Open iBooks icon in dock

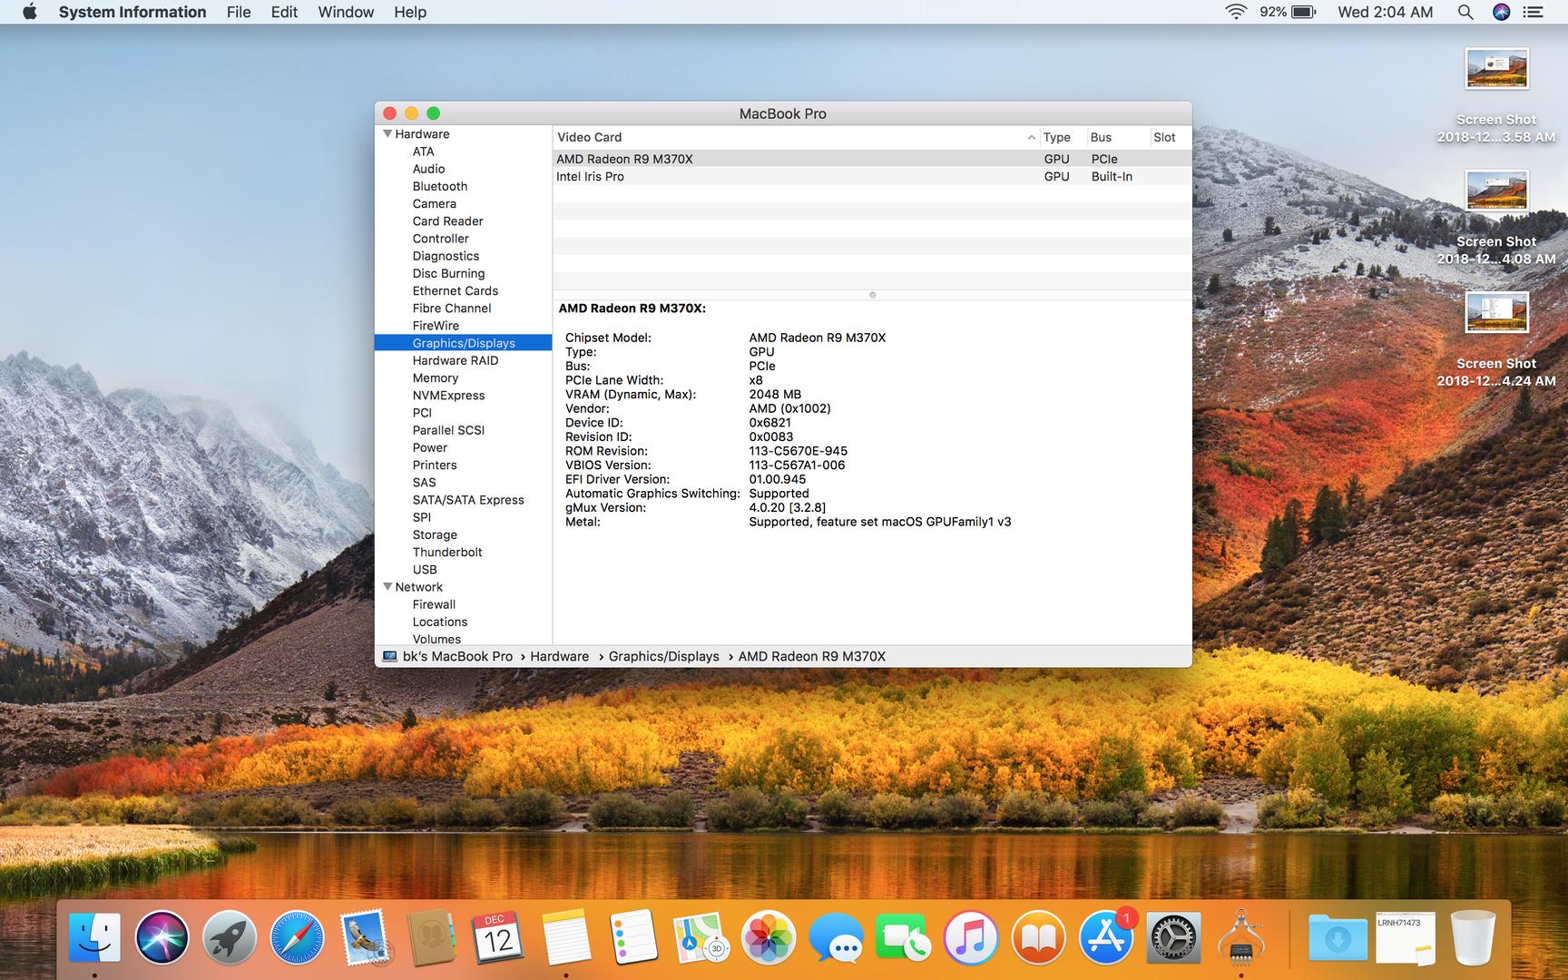(x=1038, y=937)
